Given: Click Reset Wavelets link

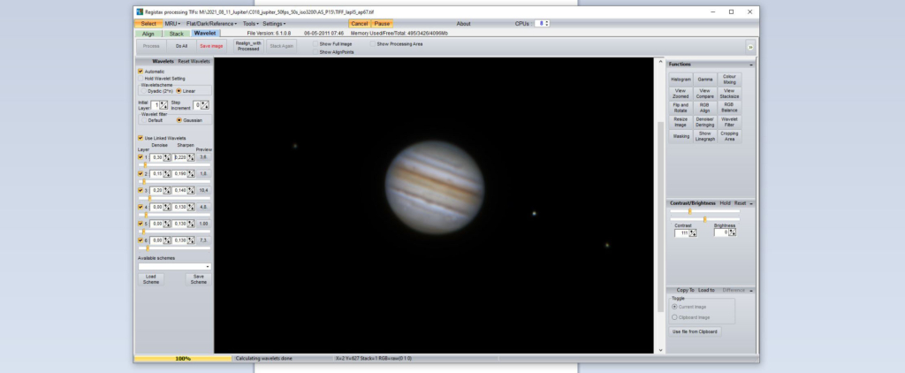Looking at the screenshot, I should 194,61.
